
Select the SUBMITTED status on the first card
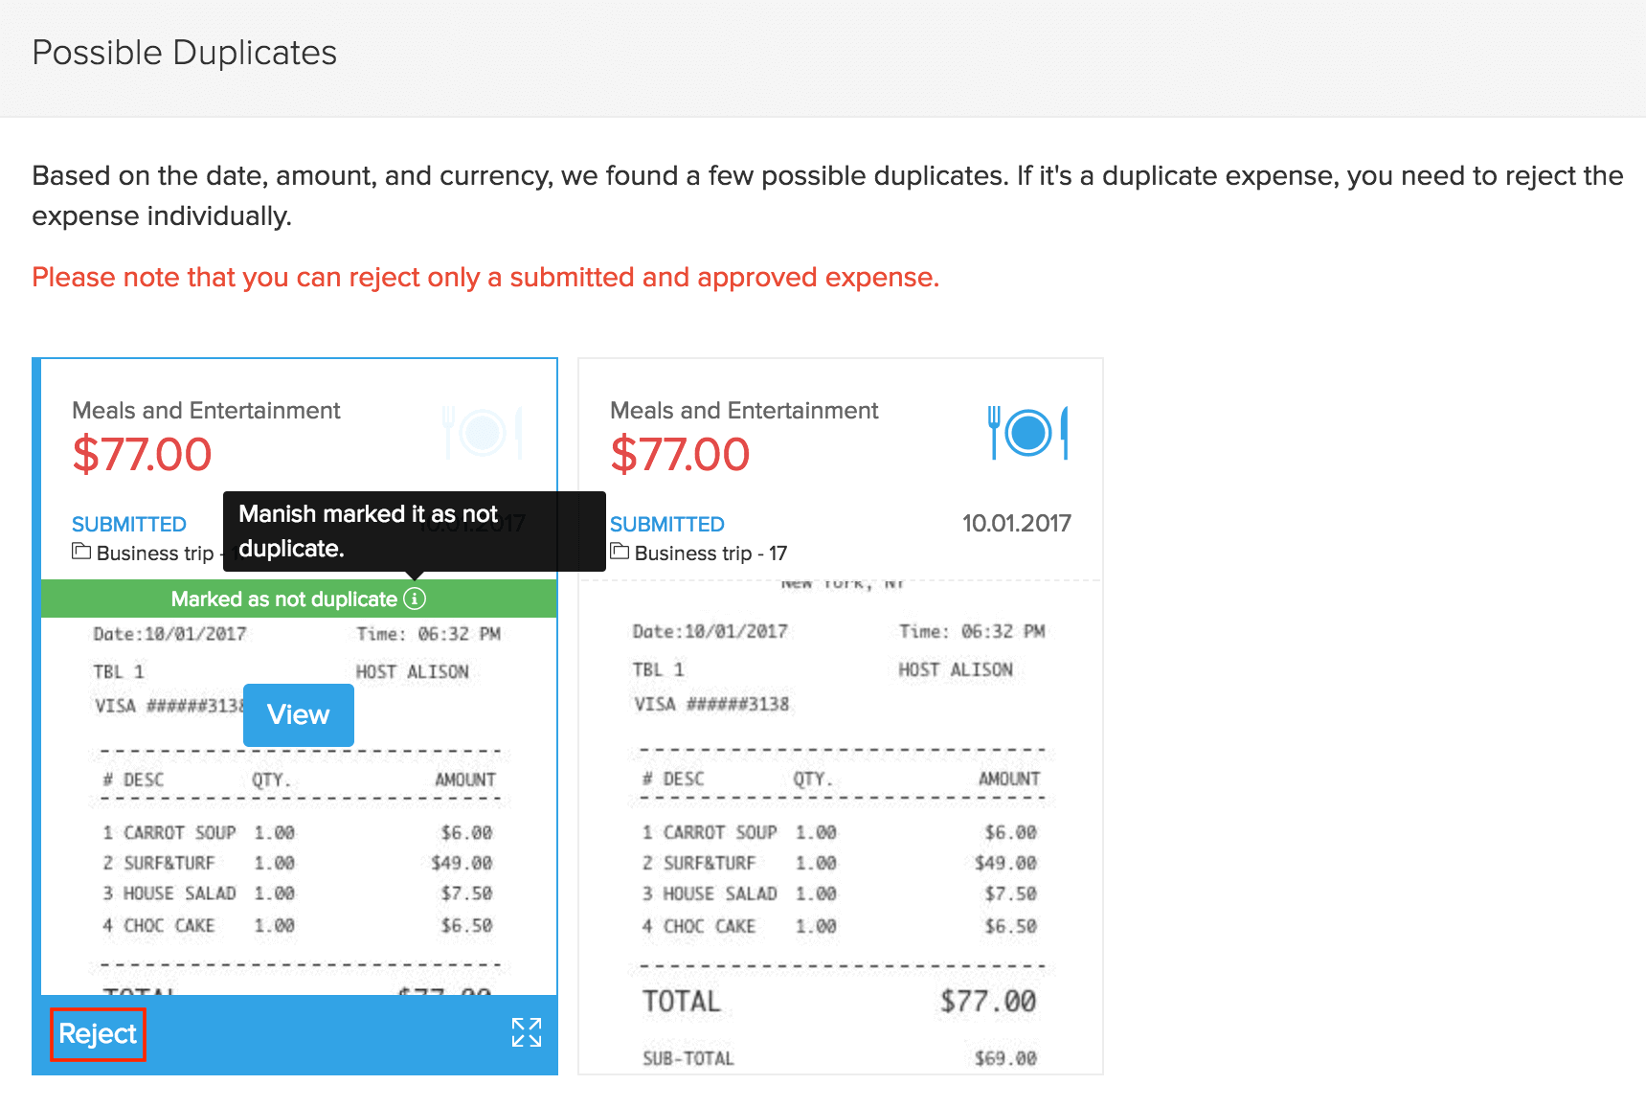point(129,525)
